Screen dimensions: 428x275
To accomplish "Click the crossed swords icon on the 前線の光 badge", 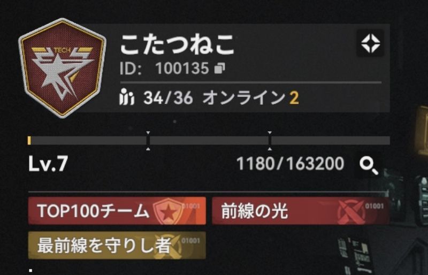I will 351,211.
